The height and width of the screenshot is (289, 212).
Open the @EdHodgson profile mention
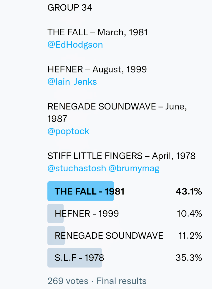click(75, 45)
